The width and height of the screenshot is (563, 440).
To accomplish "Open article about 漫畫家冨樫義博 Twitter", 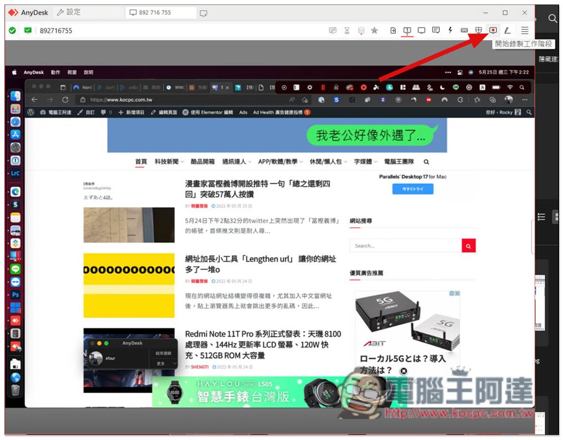I will [x=257, y=189].
